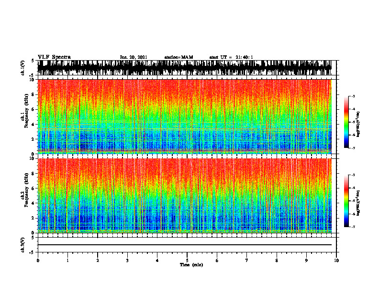This screenshot has width=379, height=292.
Task: Click the "-7" label on ch.2 colorbar
Action: pyautogui.click(x=353, y=227)
